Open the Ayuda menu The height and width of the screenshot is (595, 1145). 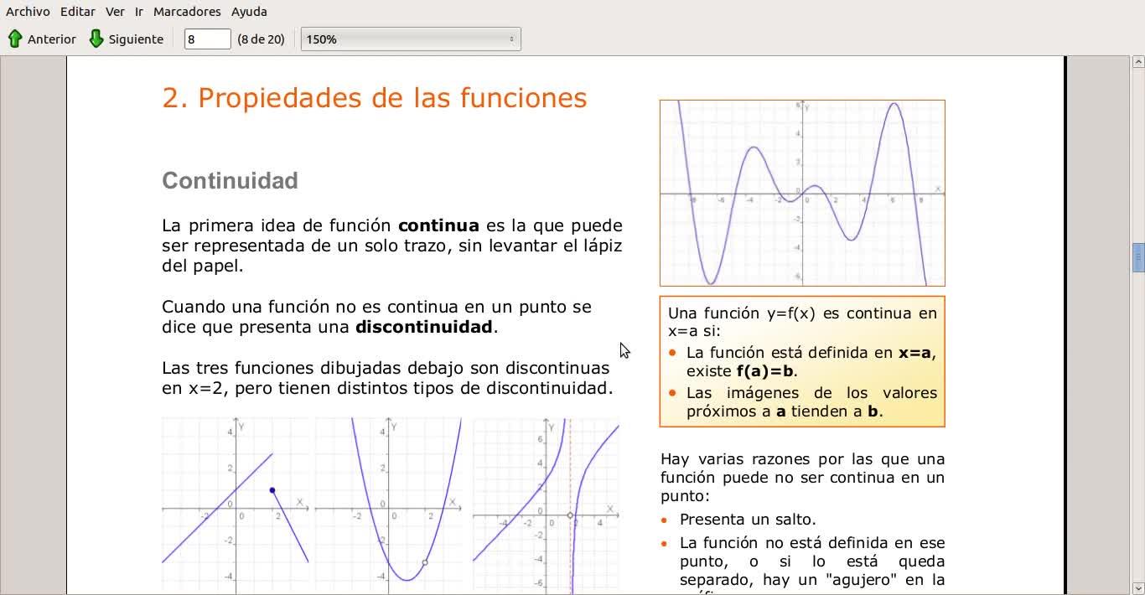point(249,12)
